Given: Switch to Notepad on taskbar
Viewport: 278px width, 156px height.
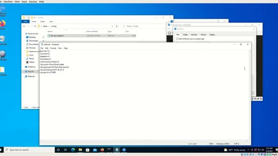Looking at the screenshot, I should [x=117, y=150].
